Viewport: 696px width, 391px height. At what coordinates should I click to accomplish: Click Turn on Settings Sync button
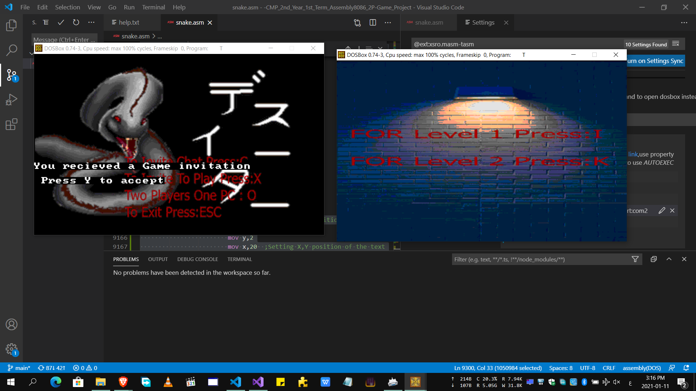[655, 61]
